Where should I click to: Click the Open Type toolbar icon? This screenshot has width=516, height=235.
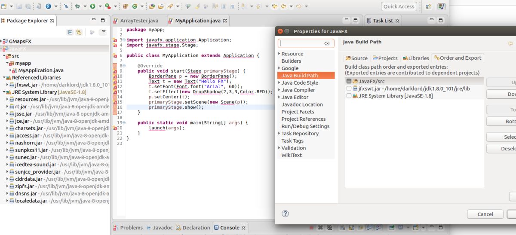pyautogui.click(x=152, y=6)
